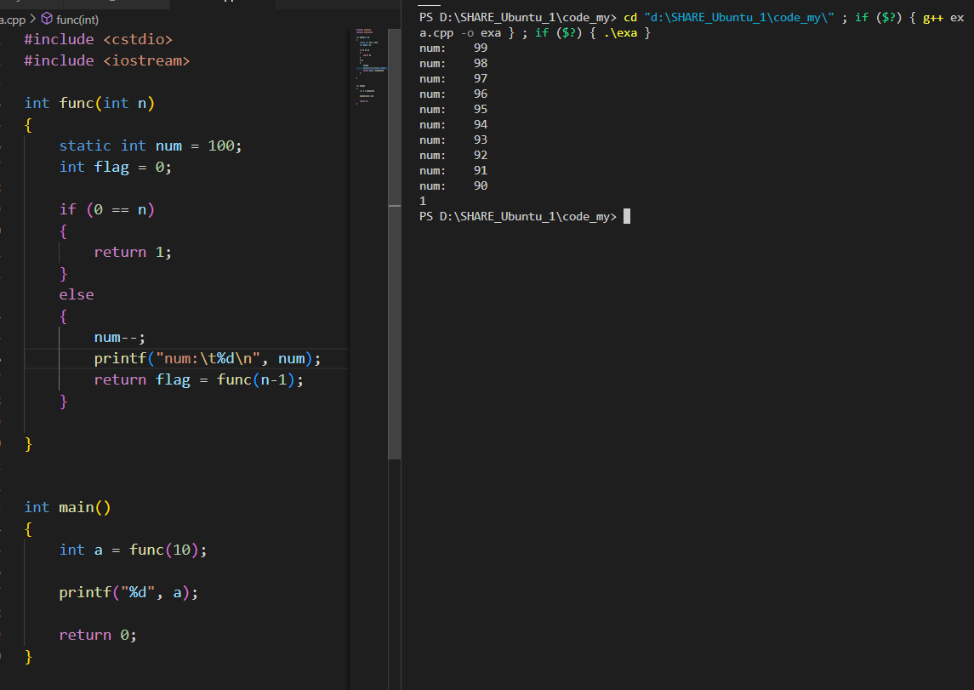Click the if (0 == n) condition
This screenshot has height=690, width=974.
107,209
